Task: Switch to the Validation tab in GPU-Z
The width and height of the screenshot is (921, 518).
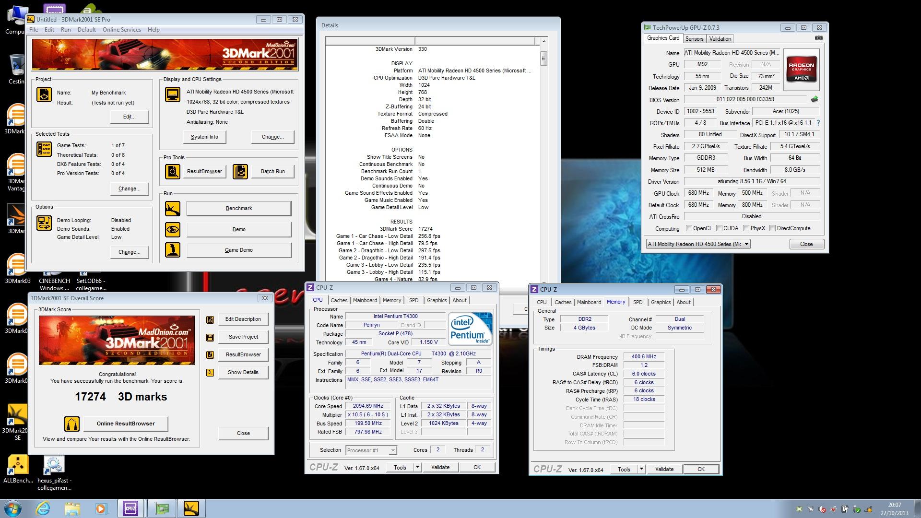Action: coord(720,39)
